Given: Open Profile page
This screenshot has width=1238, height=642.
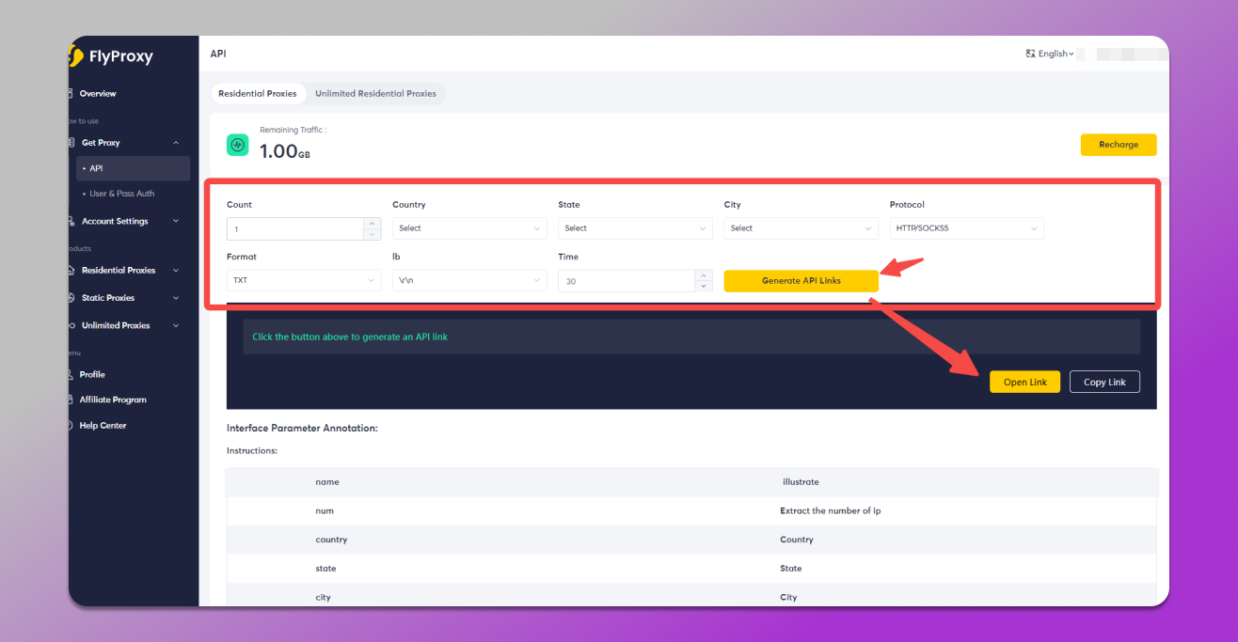Looking at the screenshot, I should (x=92, y=374).
